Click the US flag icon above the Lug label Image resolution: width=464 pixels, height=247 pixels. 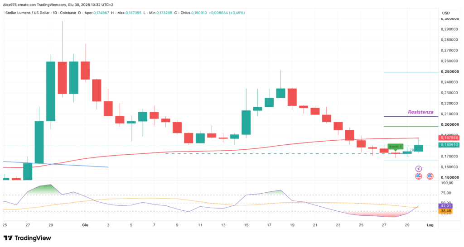[x=430, y=176]
